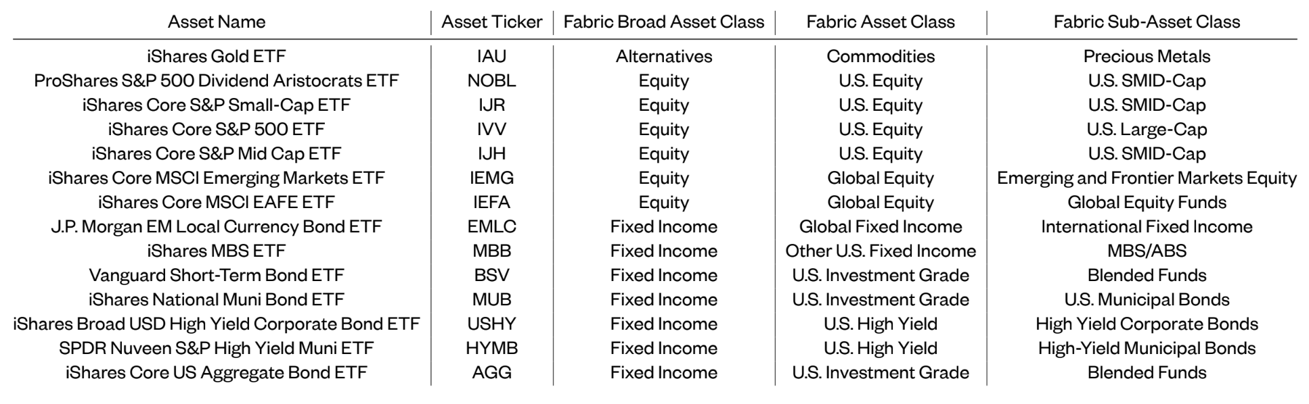Click the U.S. Municipal Bonds cell
Viewport: 1309px width, 404px height.
[1147, 299]
